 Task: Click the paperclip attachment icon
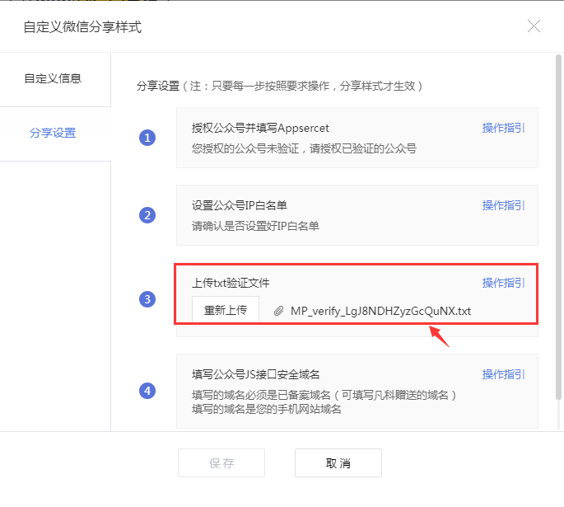click(x=278, y=311)
